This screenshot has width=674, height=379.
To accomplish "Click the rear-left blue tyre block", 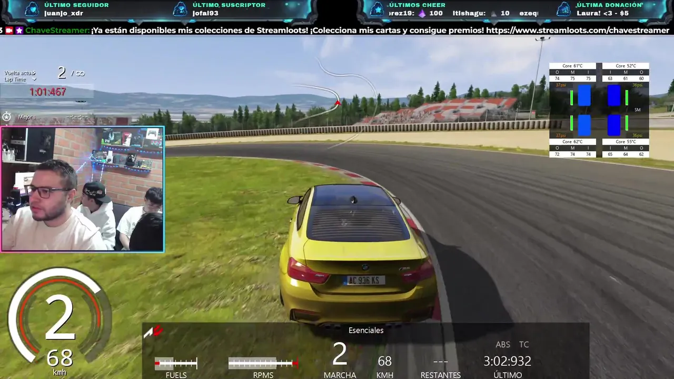I will 584,125.
